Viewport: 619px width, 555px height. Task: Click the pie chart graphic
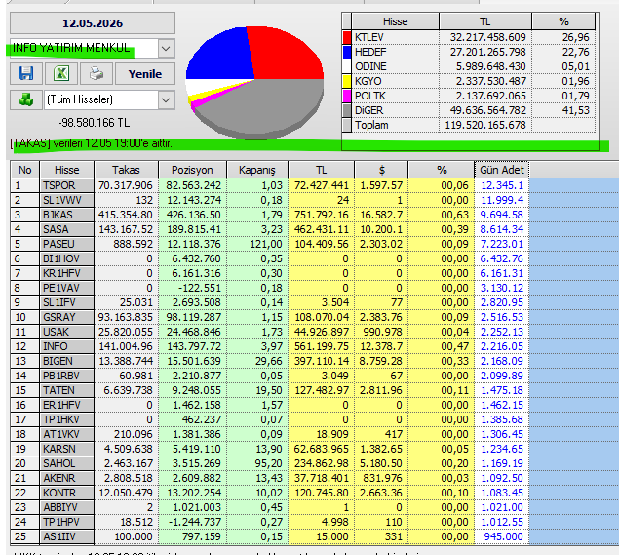click(254, 83)
